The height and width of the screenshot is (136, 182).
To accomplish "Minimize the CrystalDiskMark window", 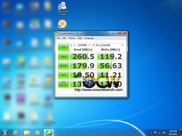I will click(x=111, y=33).
